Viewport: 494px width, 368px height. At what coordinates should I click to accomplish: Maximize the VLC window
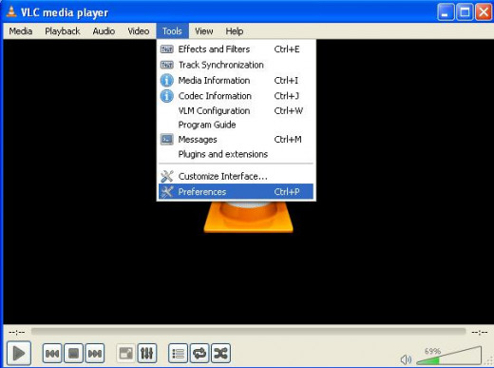pos(465,12)
